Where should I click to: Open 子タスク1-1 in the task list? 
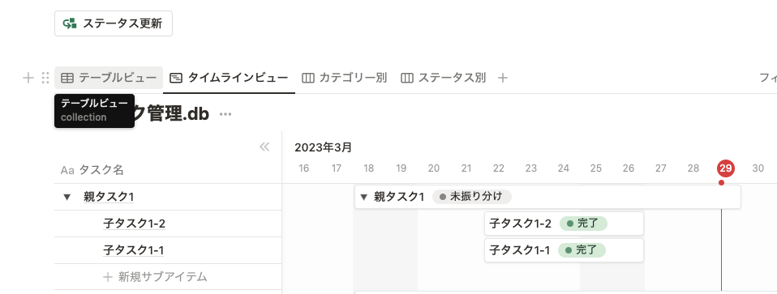[x=134, y=250]
